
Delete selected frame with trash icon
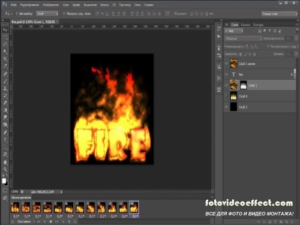pos(75,221)
